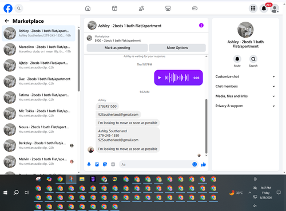Open the Marketplace tab in the top navigation
The height and width of the screenshot is (211, 286).
point(168,9)
